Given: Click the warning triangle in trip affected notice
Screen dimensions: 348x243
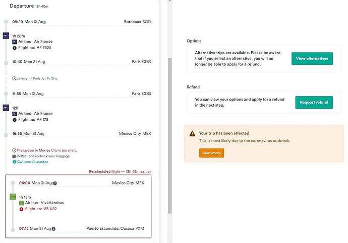Looking at the screenshot, I should click(x=192, y=133).
